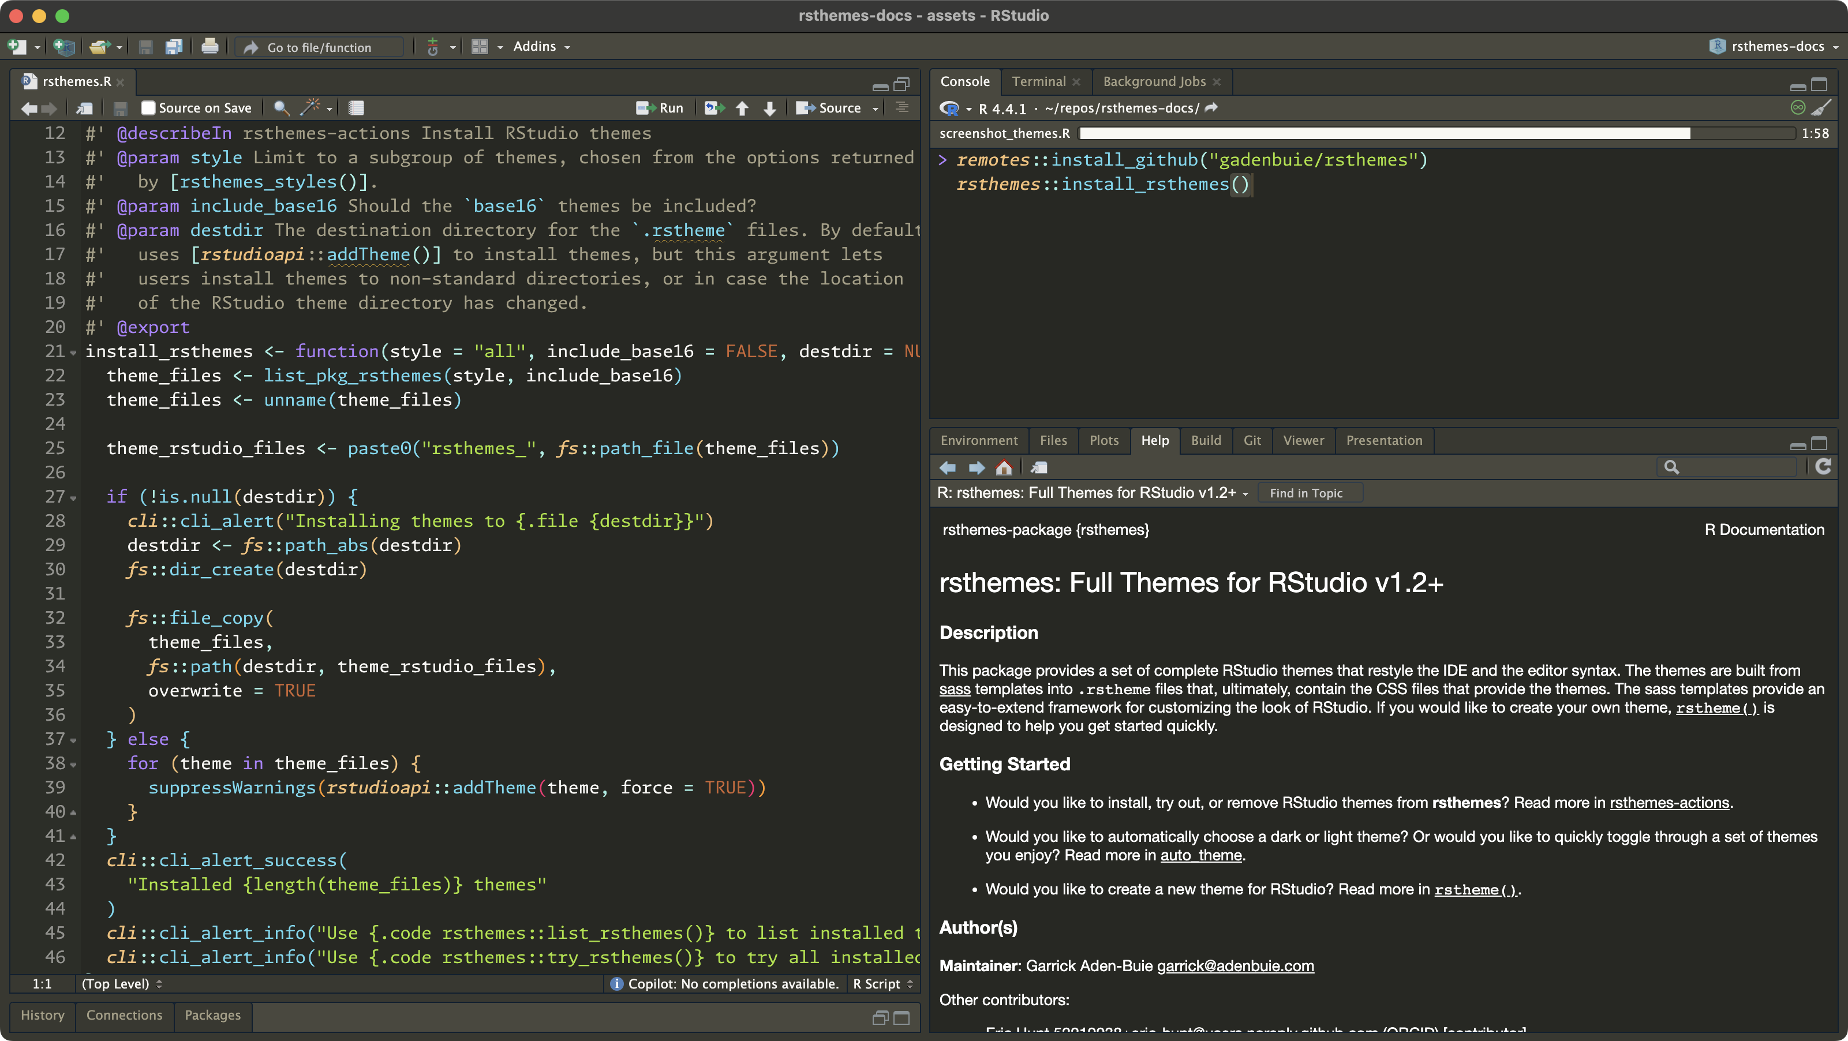Collapse the function fold at line 21
Image resolution: width=1848 pixels, height=1041 pixels.
tap(73, 352)
